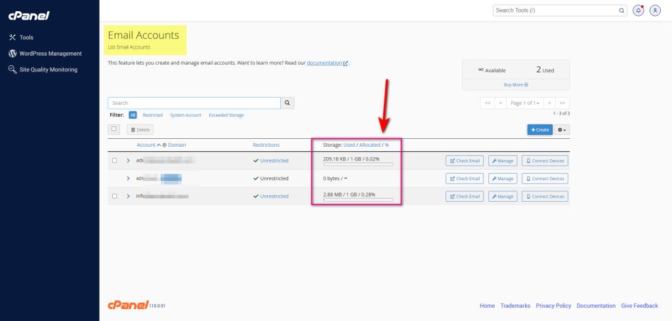Click storage bar for 209.16 KB account

tap(358, 164)
